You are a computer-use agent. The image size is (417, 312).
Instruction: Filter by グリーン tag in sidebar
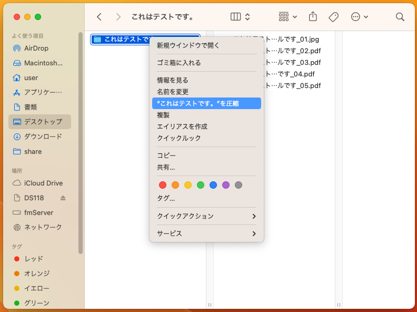(40, 303)
